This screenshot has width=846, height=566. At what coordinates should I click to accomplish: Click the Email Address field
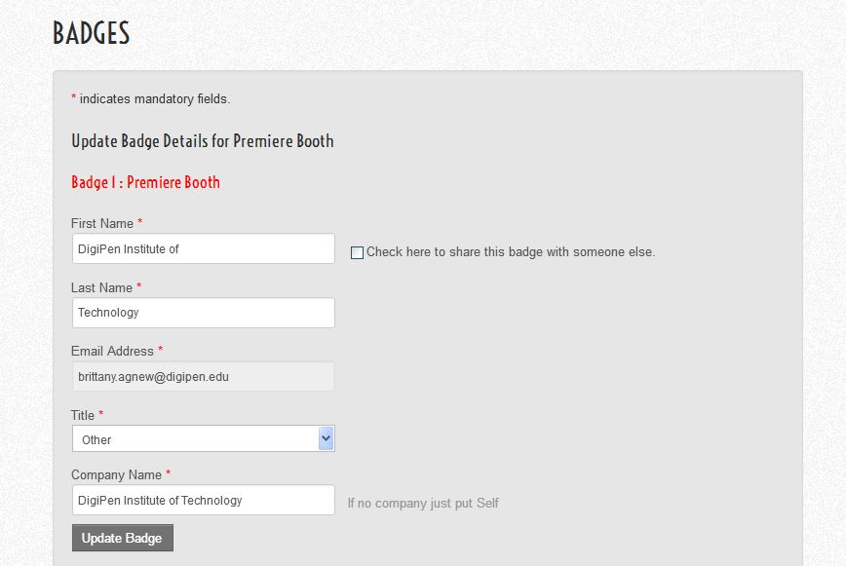coord(203,376)
